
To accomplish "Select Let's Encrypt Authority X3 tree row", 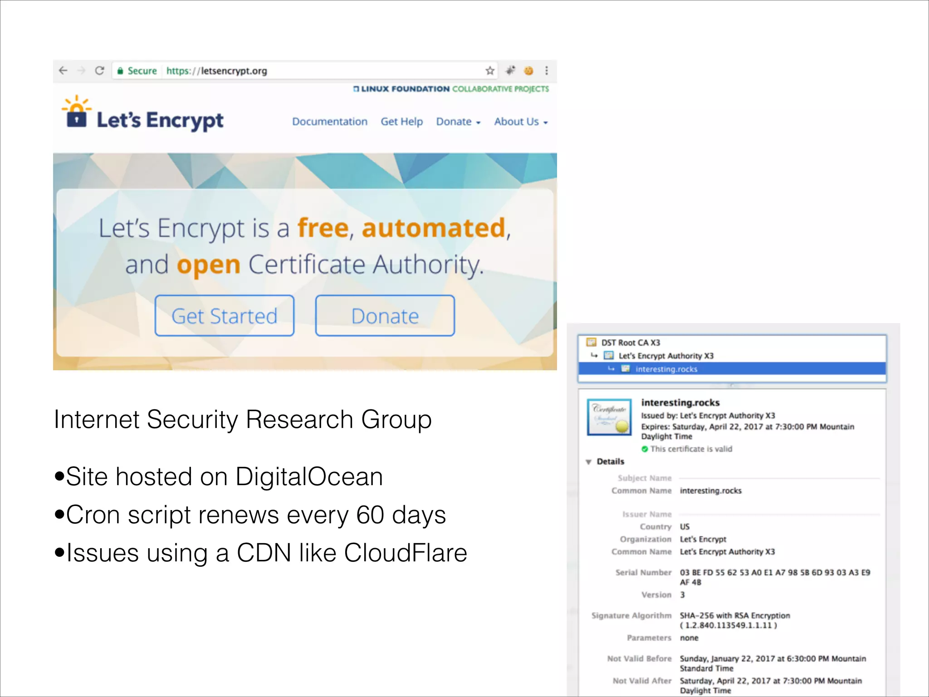I will (732, 356).
